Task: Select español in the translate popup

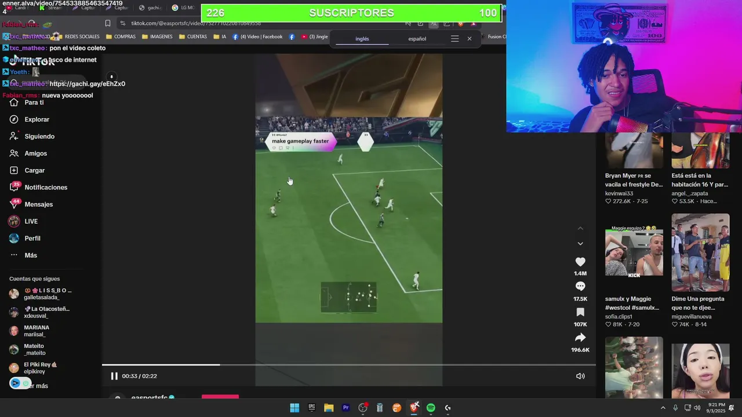Action: point(417,39)
